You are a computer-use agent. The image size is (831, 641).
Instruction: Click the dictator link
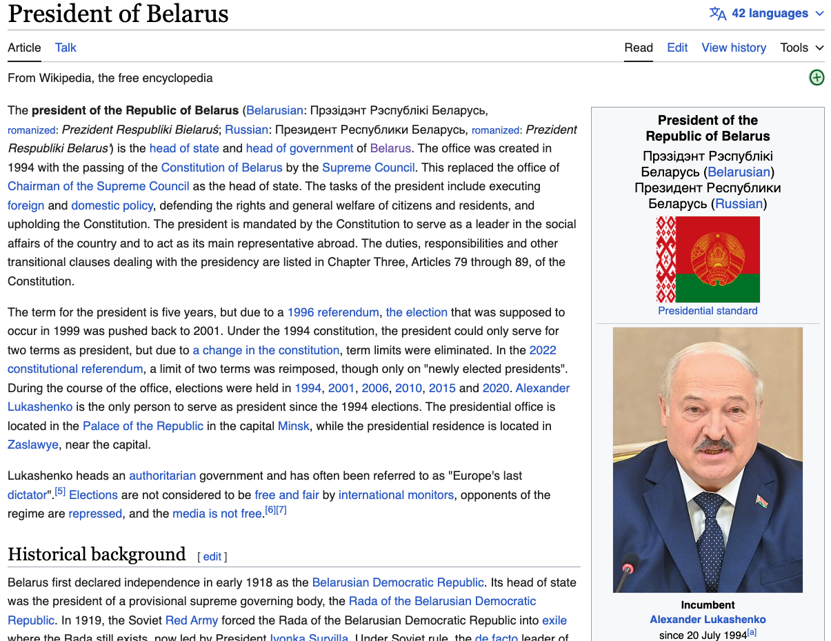(x=27, y=495)
